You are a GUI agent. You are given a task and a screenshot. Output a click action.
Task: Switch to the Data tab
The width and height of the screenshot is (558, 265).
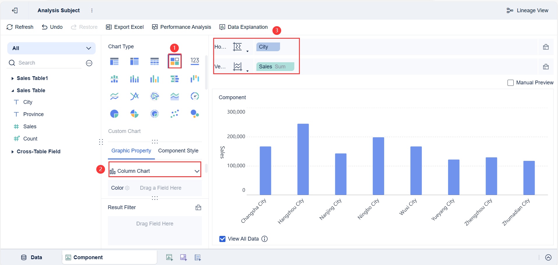point(32,257)
